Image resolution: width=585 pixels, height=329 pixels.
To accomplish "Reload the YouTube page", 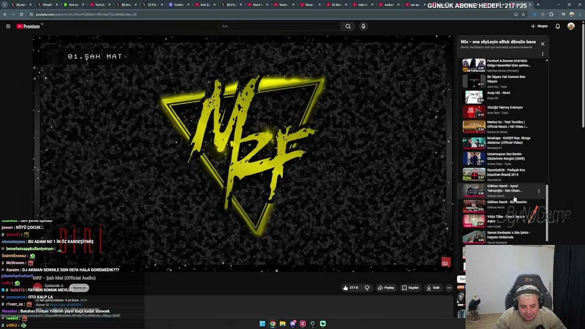I will click(x=21, y=14).
